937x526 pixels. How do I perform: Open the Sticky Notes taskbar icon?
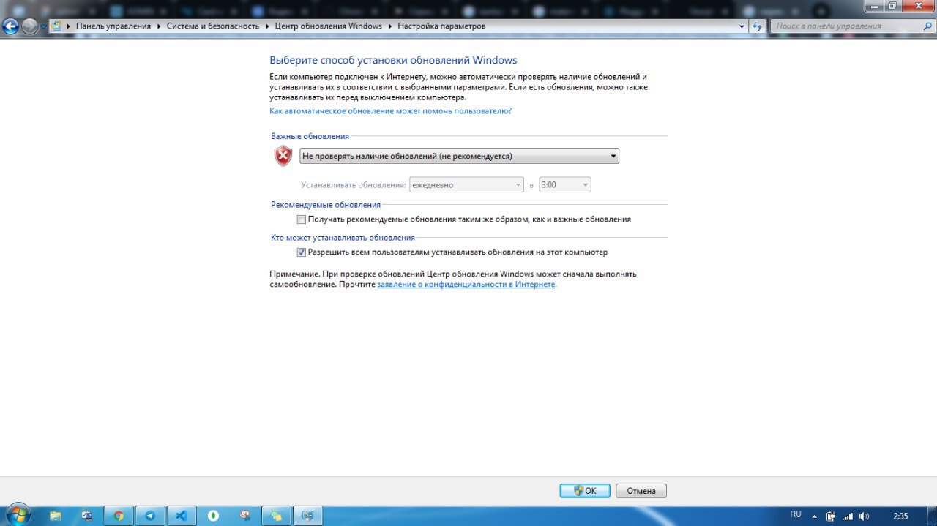pyautogui.click(x=276, y=516)
